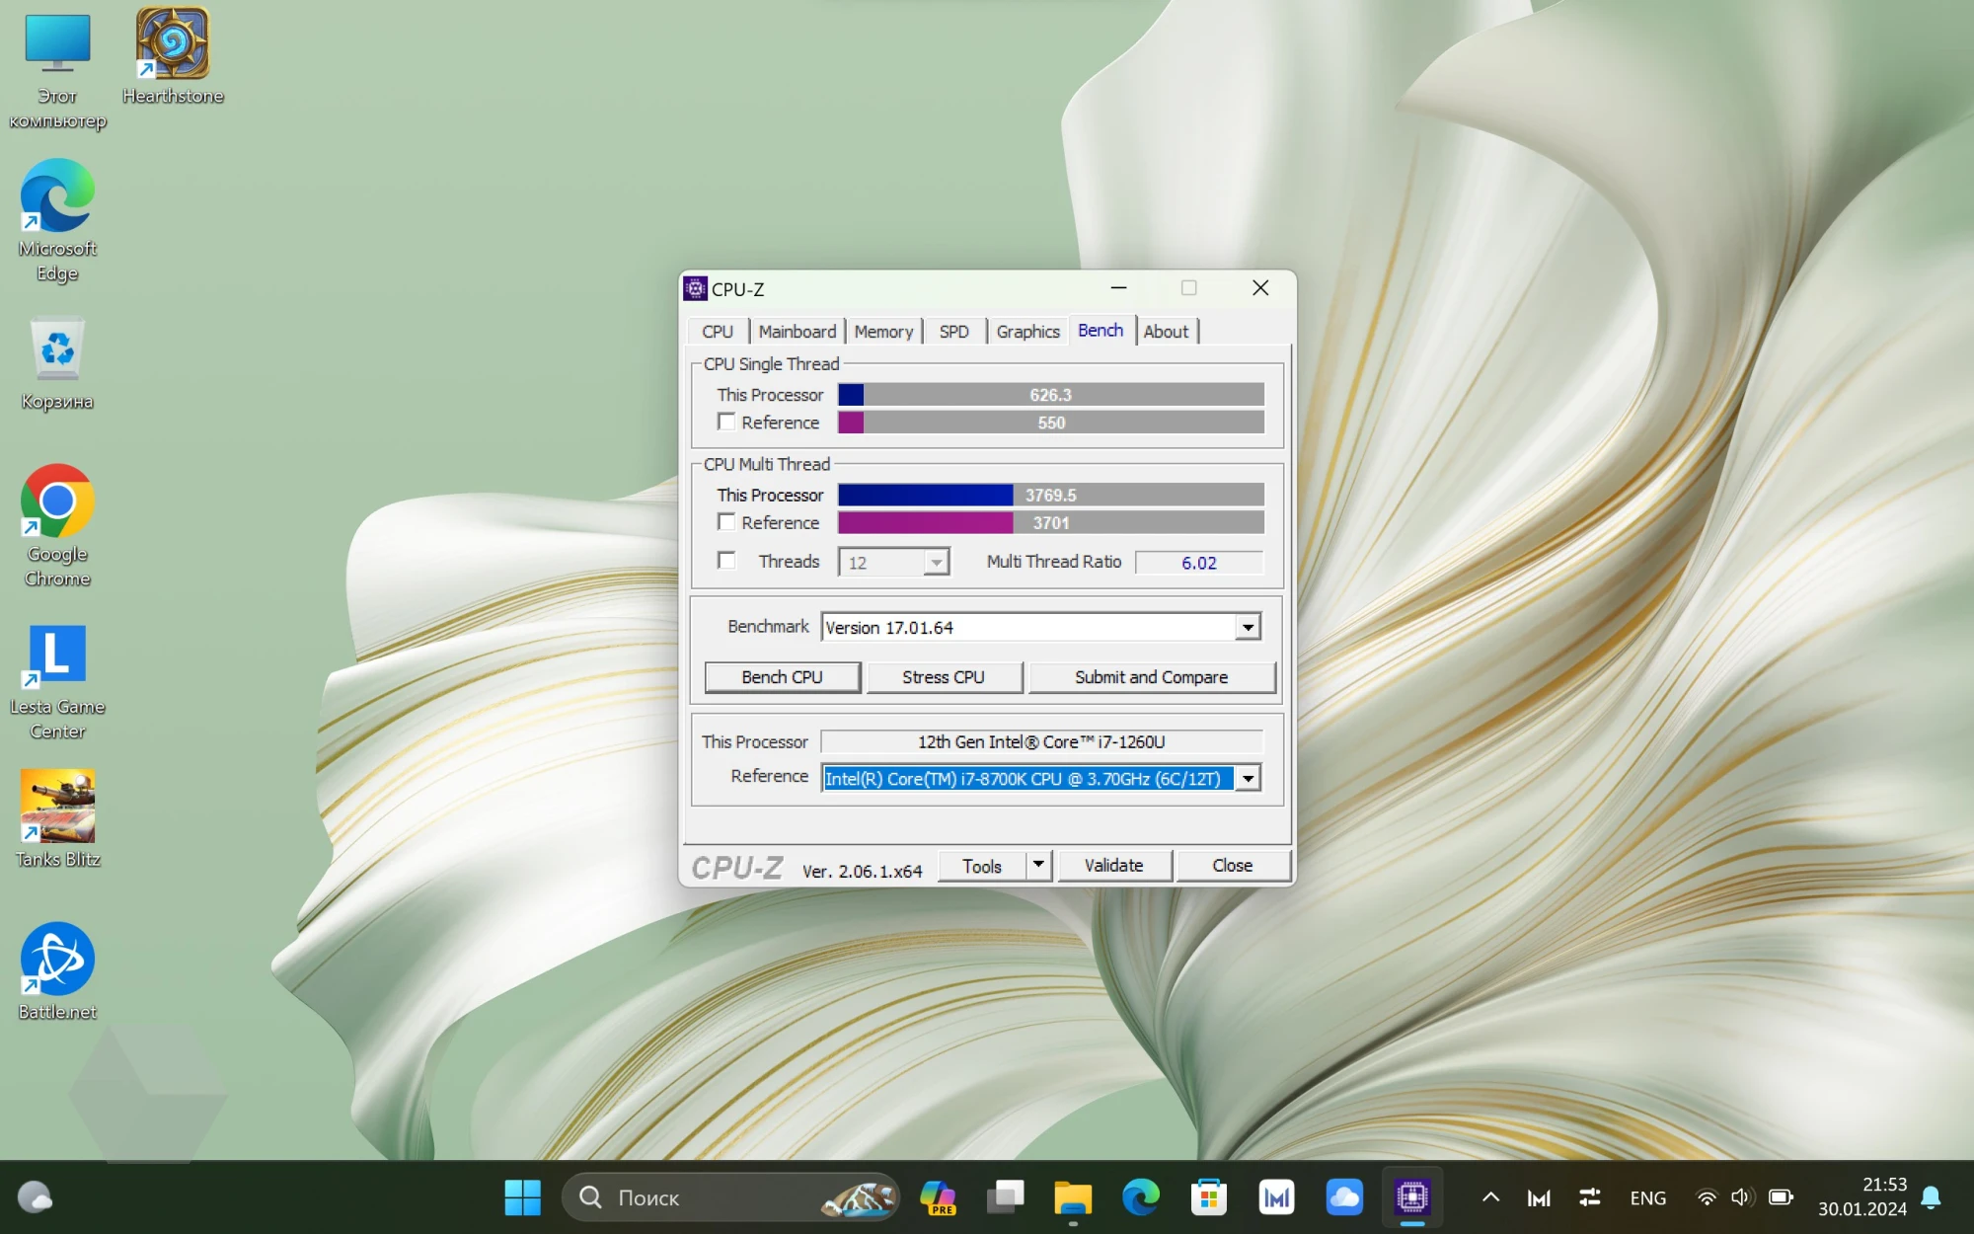Enable the Multi Thread Reference checkbox
This screenshot has height=1234, width=1974.
point(727,522)
